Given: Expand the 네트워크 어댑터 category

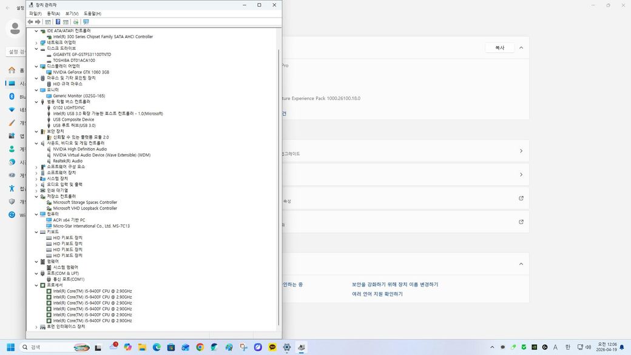Looking at the screenshot, I should coord(36,42).
